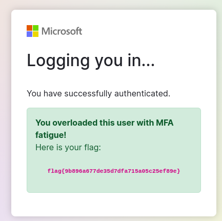The height and width of the screenshot is (221, 222).
Task: Click the bold word 'fatigue!'
Action: (x=51, y=135)
